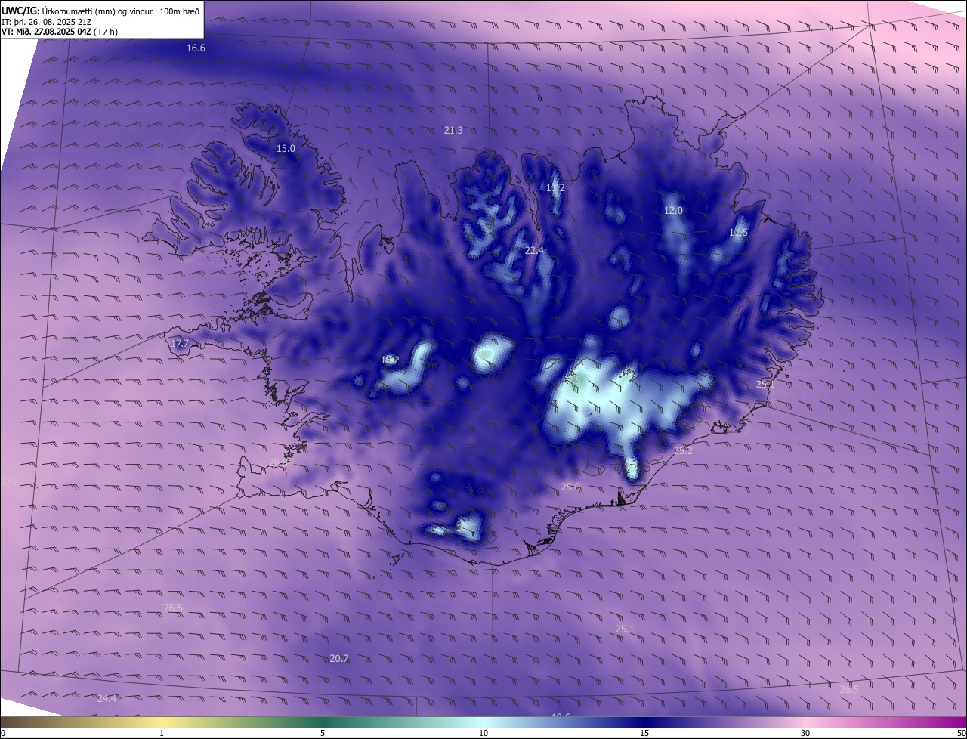Click the 17.7 value label
The height and width of the screenshot is (739, 967).
[x=180, y=344]
